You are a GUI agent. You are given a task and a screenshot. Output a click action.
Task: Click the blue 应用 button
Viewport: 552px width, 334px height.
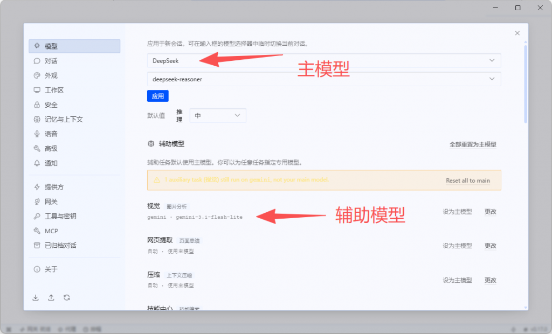158,96
